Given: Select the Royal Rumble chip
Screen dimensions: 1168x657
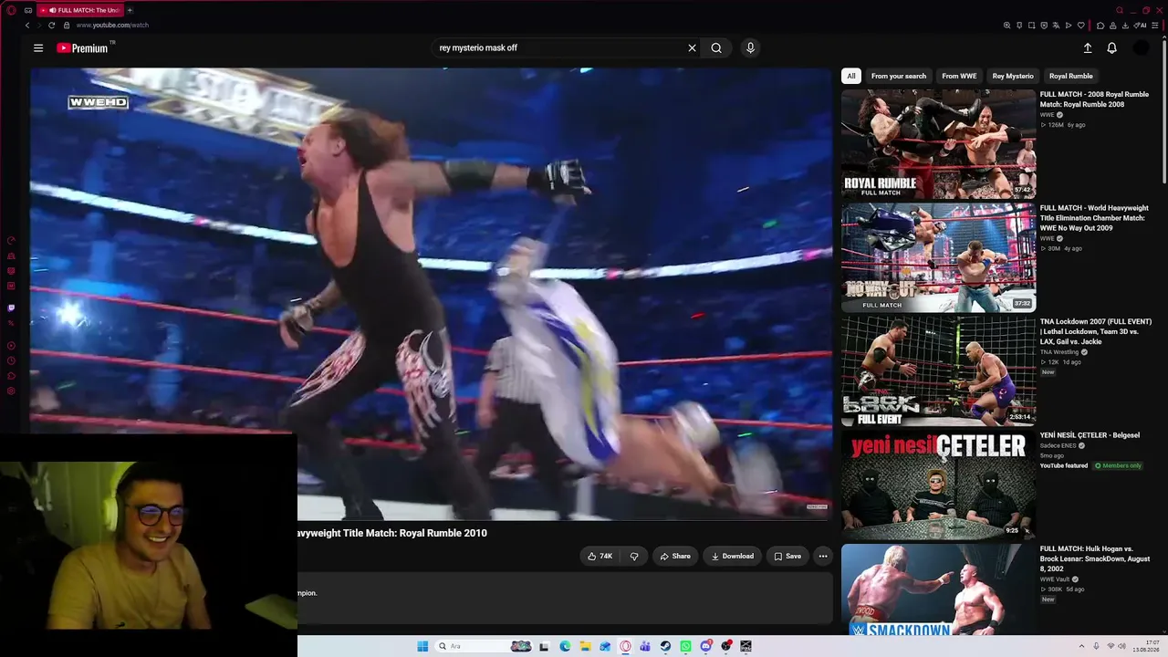Looking at the screenshot, I should [1071, 76].
